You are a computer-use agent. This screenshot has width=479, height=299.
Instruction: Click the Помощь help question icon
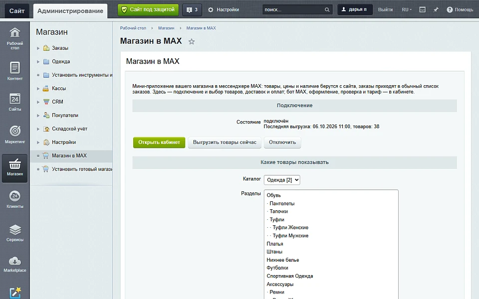(450, 10)
